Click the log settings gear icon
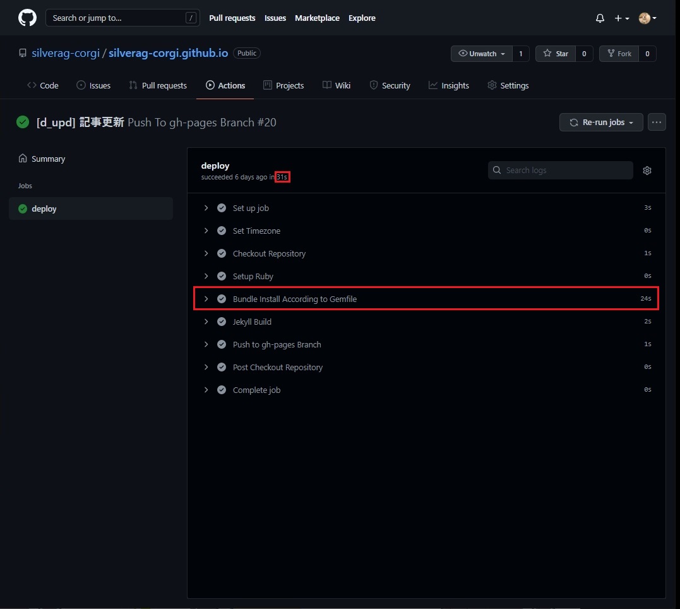The width and height of the screenshot is (680, 609). pyautogui.click(x=647, y=171)
